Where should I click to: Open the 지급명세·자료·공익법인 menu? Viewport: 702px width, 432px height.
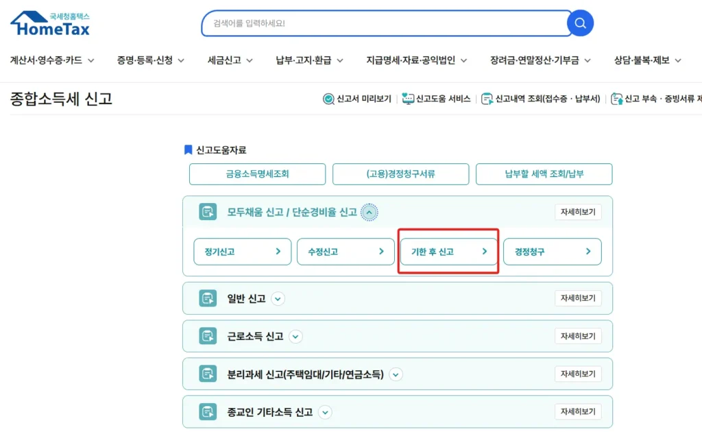coord(416,60)
